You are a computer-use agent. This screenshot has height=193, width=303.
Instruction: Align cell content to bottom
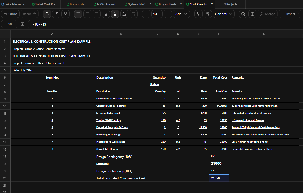pyautogui.click(x=124, y=14)
